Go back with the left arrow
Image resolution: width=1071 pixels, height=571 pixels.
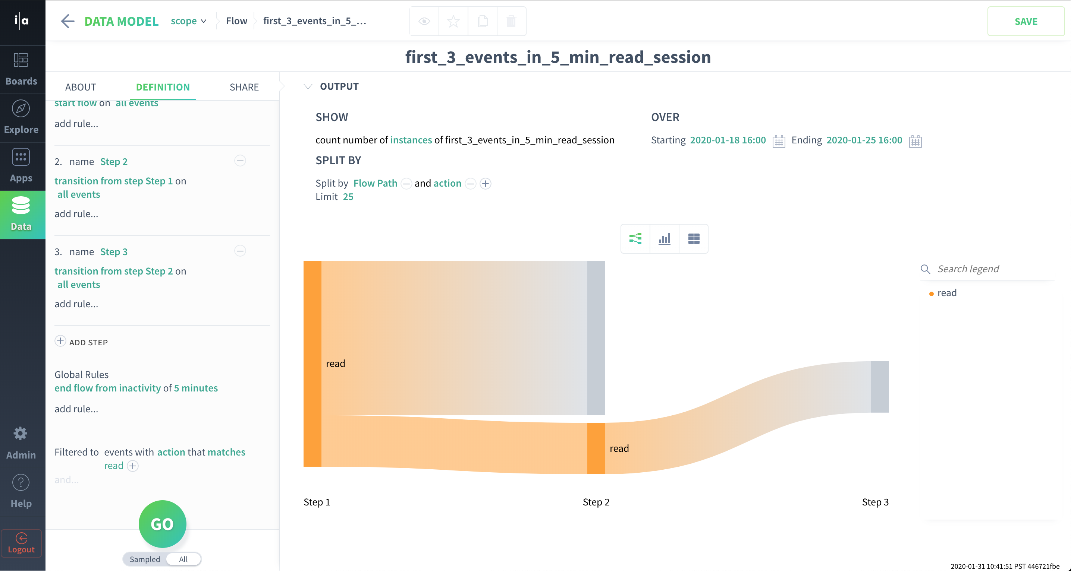[x=67, y=21]
